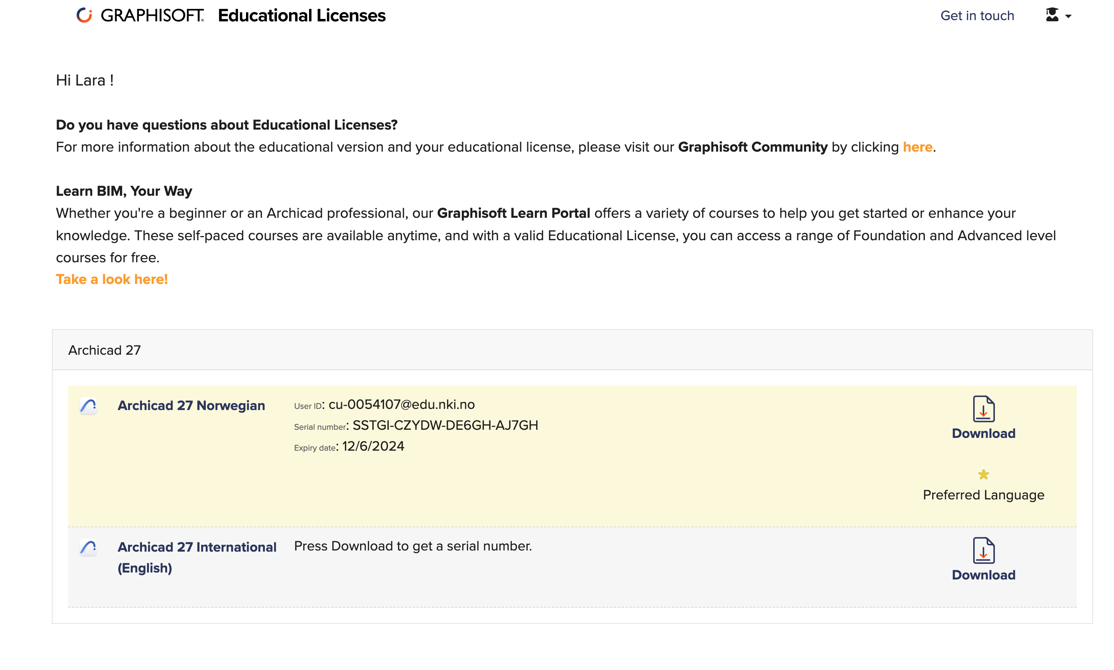This screenshot has height=670, width=1114.
Task: Click the serial number SSTGI-CZYDW-DE6GH-AJ7GH text
Action: pyautogui.click(x=445, y=425)
